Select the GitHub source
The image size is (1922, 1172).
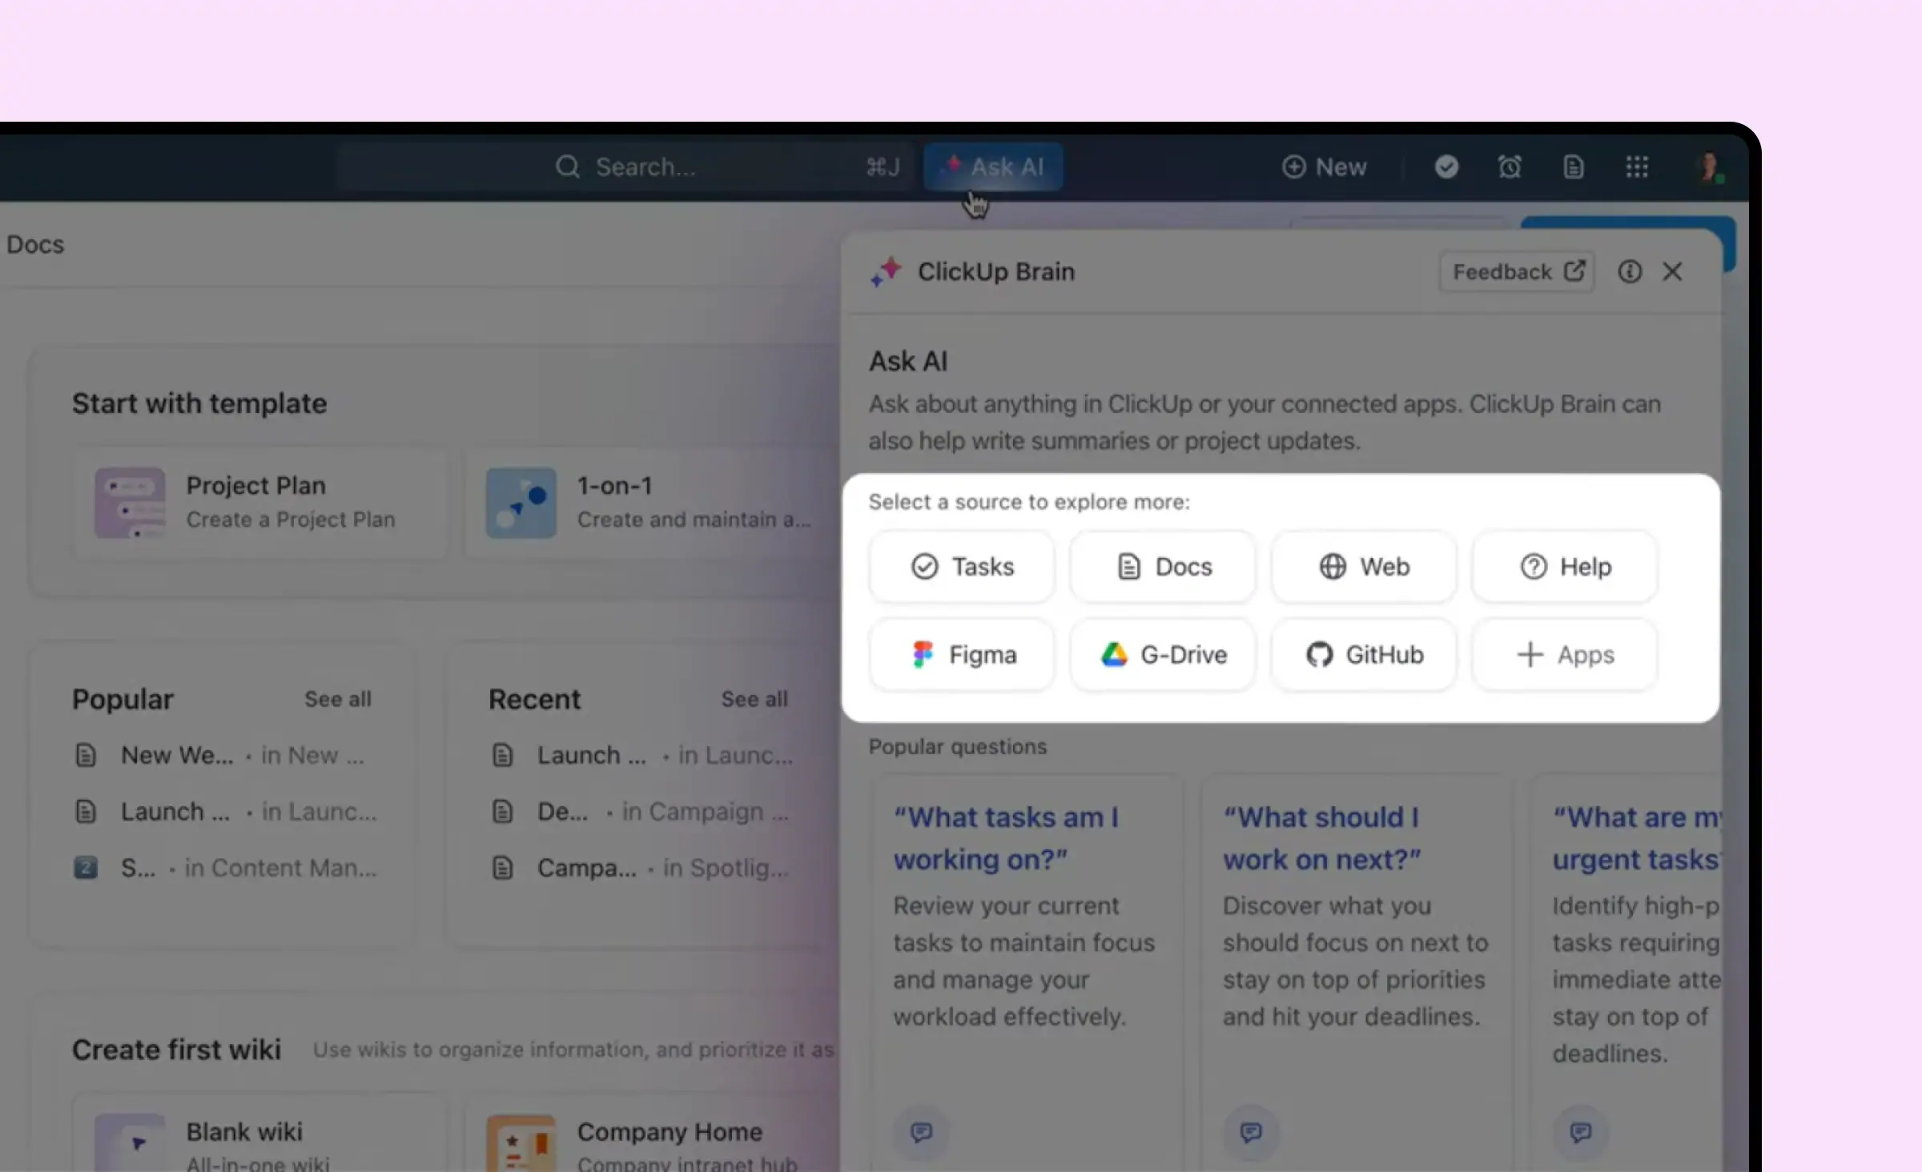pos(1364,655)
